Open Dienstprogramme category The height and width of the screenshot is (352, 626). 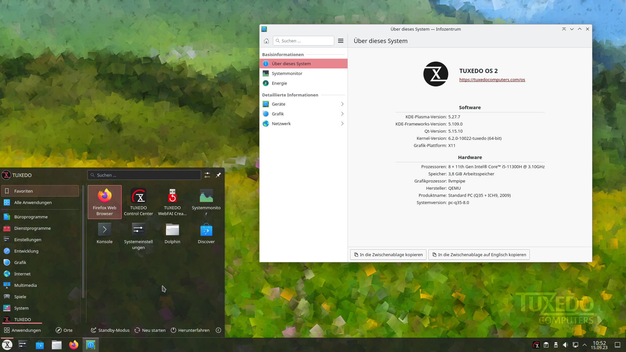(x=40, y=228)
